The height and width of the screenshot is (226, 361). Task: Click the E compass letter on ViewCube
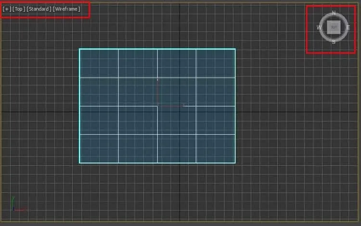click(348, 27)
